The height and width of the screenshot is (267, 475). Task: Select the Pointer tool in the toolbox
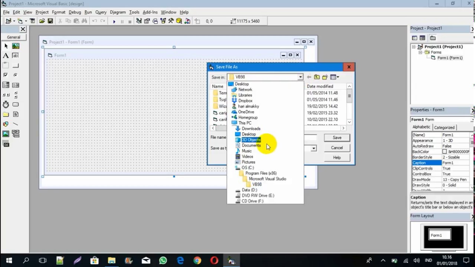coord(6,46)
